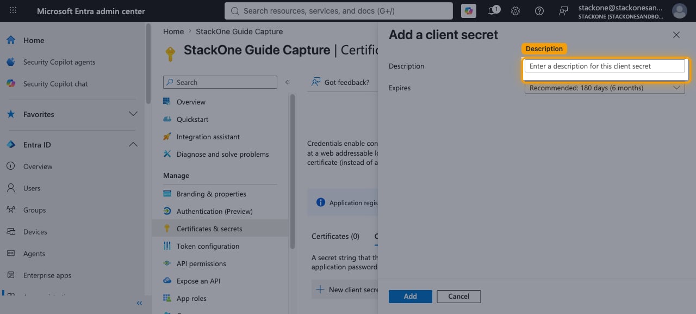The width and height of the screenshot is (696, 314).
Task: Click the App roles icon
Action: [167, 298]
